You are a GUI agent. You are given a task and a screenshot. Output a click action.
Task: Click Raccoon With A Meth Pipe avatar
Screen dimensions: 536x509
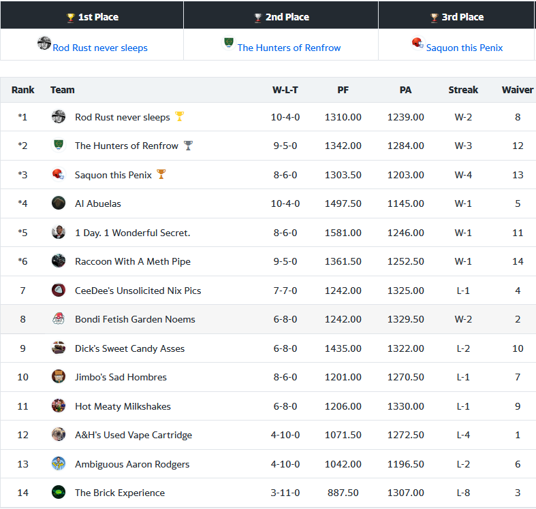click(59, 261)
